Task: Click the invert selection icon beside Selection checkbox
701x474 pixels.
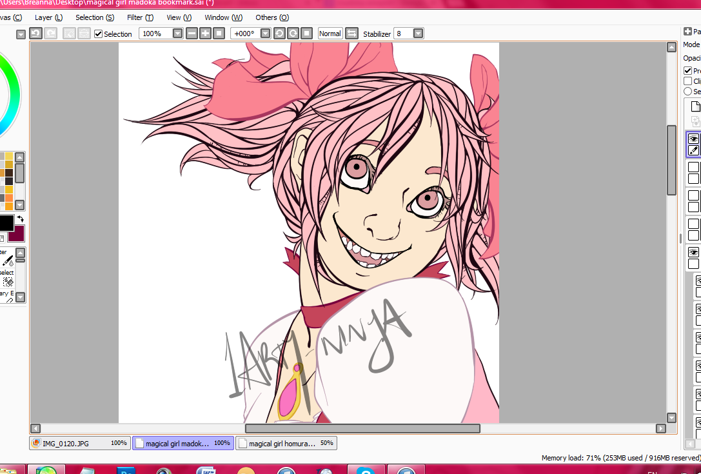Action: (84, 34)
